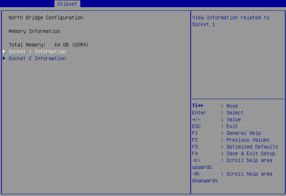This screenshot has height=196, width=286.
Task: Open Socket 2 Information submenu
Action: pyautogui.click(x=37, y=58)
